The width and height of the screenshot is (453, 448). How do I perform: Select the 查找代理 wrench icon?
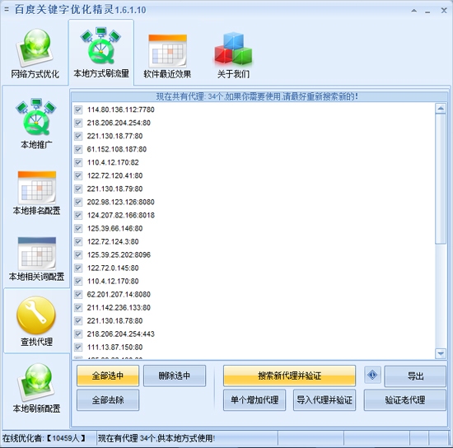tap(36, 321)
